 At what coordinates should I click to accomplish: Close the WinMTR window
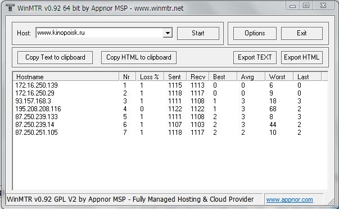(323, 6)
